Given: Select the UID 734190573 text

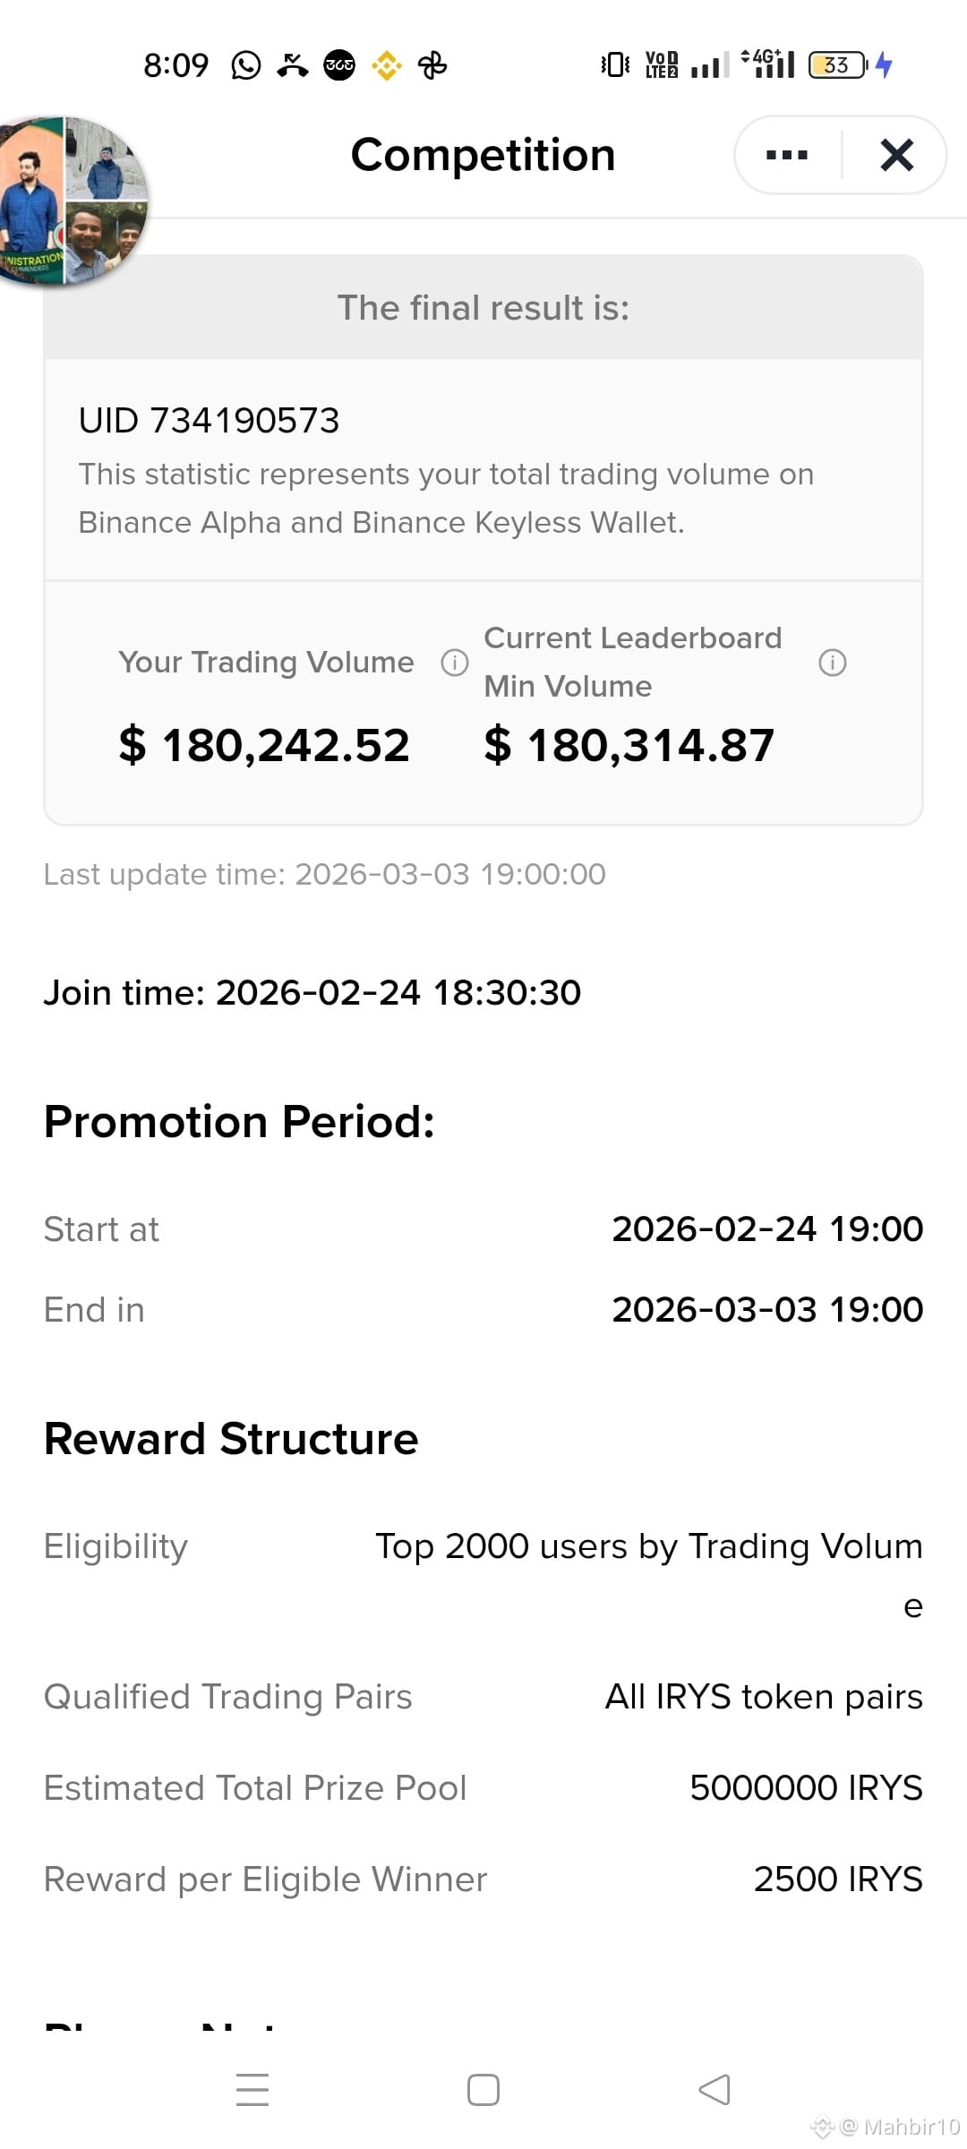Looking at the screenshot, I should pyautogui.click(x=209, y=421).
